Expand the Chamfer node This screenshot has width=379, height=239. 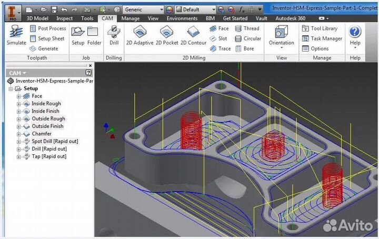[x=18, y=134]
